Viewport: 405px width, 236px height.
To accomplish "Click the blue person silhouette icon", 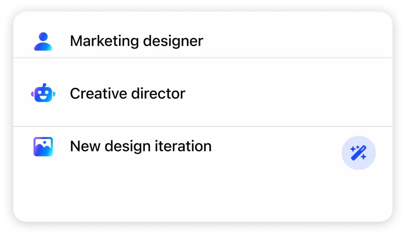I will pos(43,41).
